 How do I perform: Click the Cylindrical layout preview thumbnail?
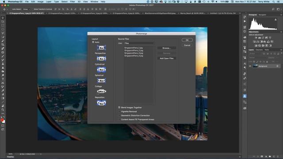[101, 70]
